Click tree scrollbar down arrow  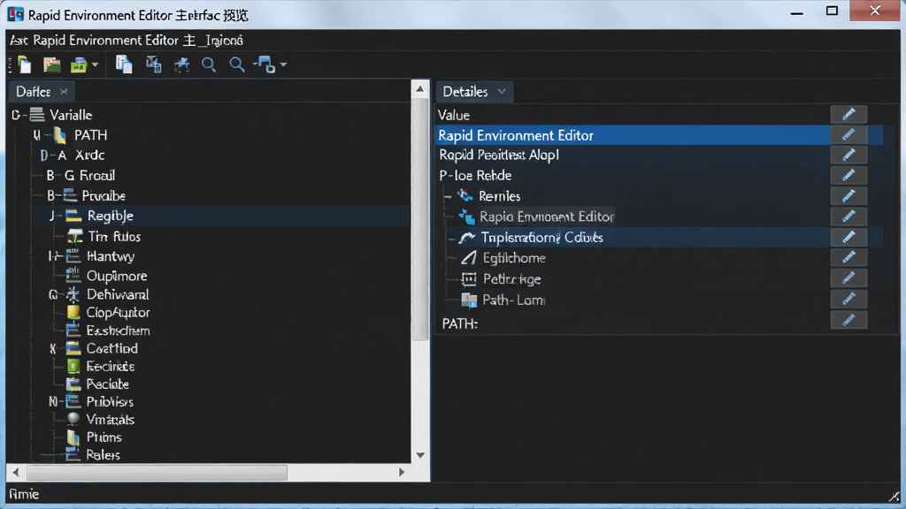coord(420,455)
